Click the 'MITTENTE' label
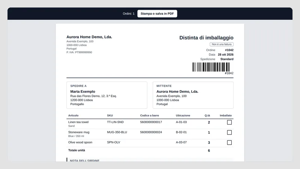Screen dimensions: 300x169 [164, 86]
